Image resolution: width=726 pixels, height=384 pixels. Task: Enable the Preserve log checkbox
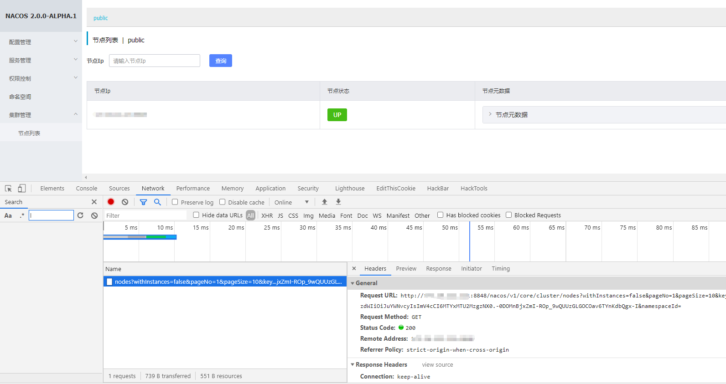(175, 202)
